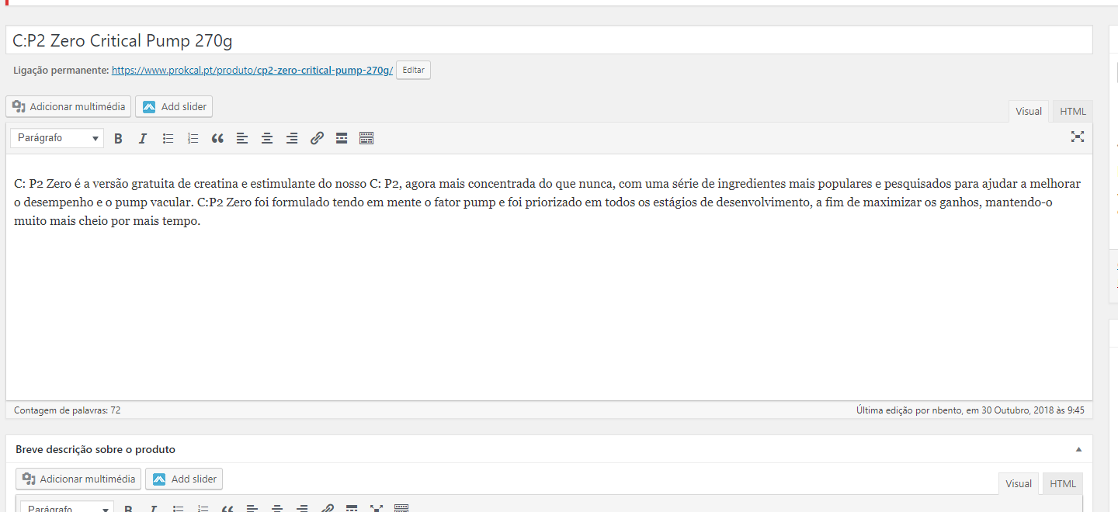
Task: Toggle the extra toolbar row icon
Action: tap(366, 138)
